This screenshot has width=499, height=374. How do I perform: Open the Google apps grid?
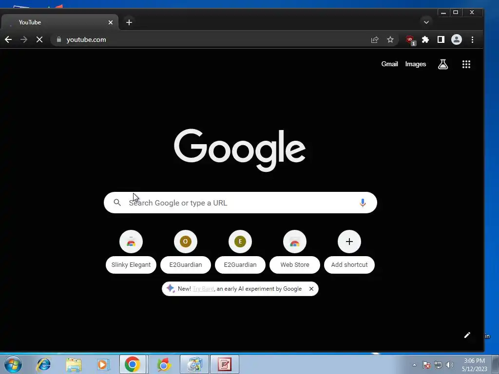click(466, 64)
